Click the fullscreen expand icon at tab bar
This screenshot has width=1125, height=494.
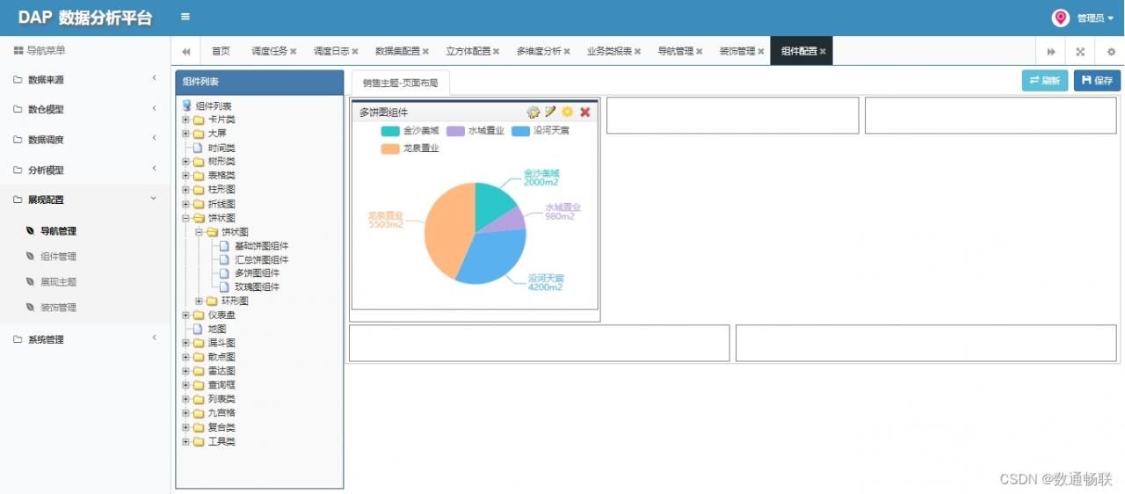(x=1080, y=52)
